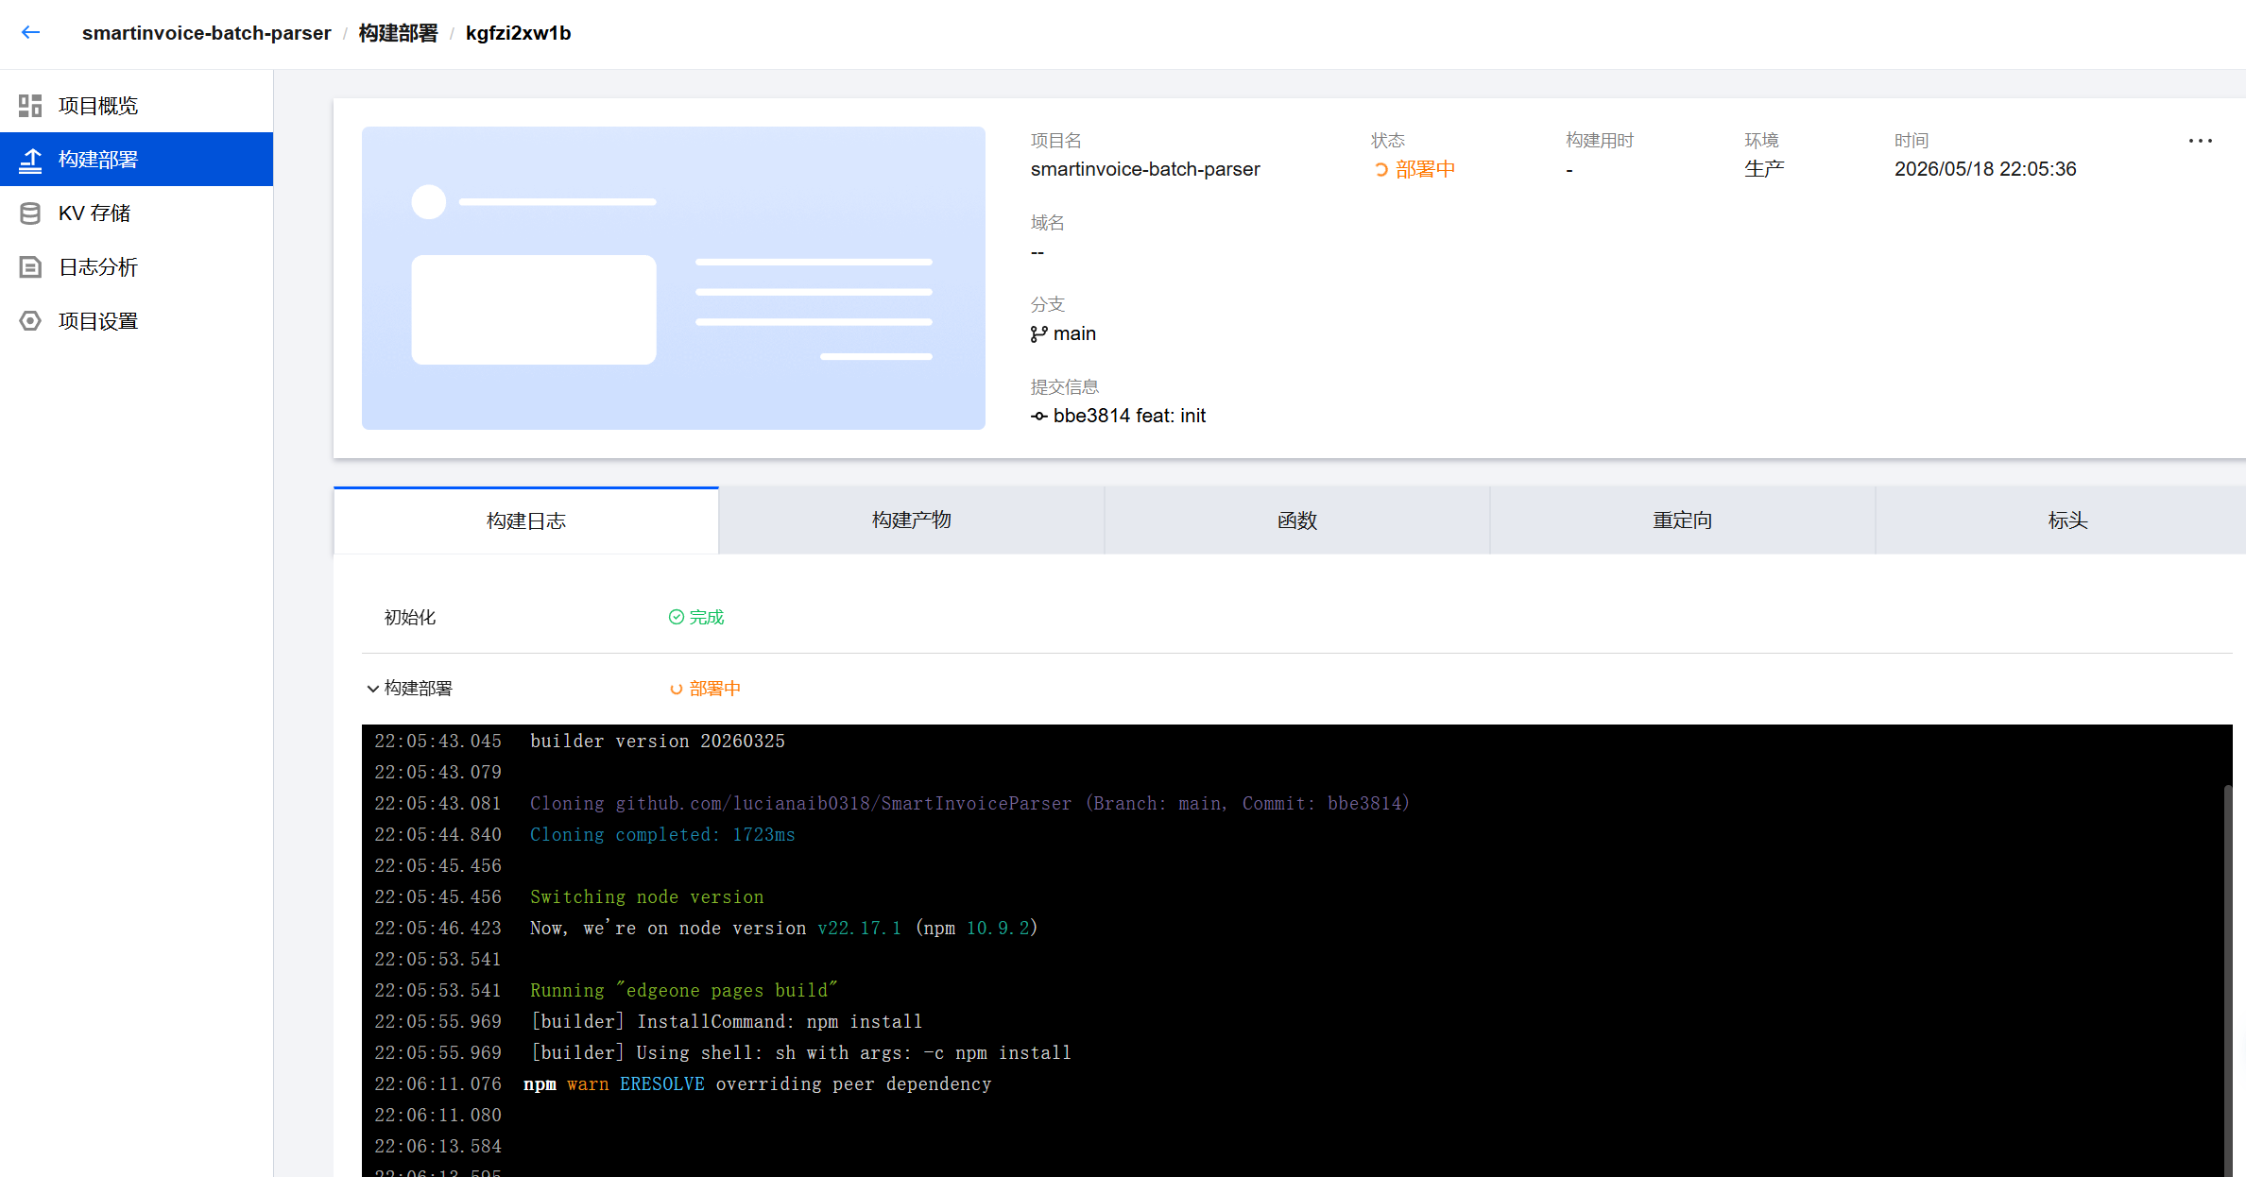Click the 'npm warn ERESOLVE' log line
Image resolution: width=2246 pixels, height=1177 pixels.
click(x=758, y=1084)
